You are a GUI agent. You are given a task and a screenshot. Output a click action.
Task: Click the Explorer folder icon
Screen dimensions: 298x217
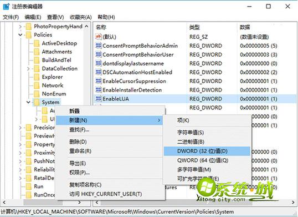(37, 77)
